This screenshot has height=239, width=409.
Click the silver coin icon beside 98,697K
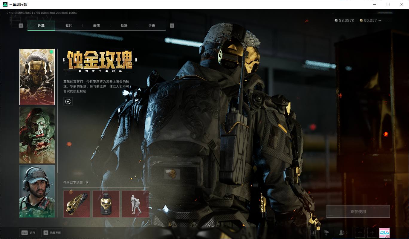point(336,21)
